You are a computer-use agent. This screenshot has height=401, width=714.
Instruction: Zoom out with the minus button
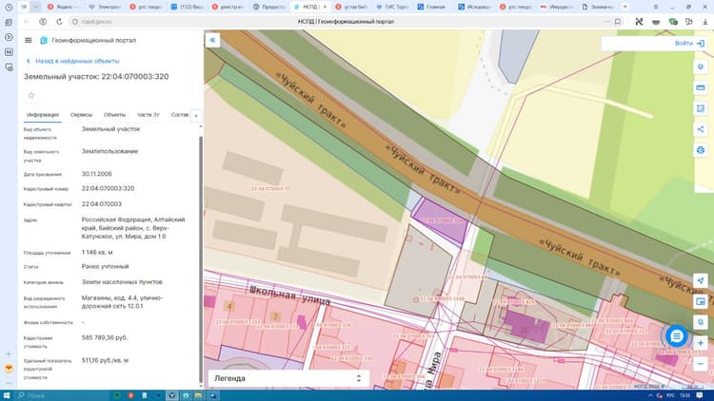[x=701, y=364]
